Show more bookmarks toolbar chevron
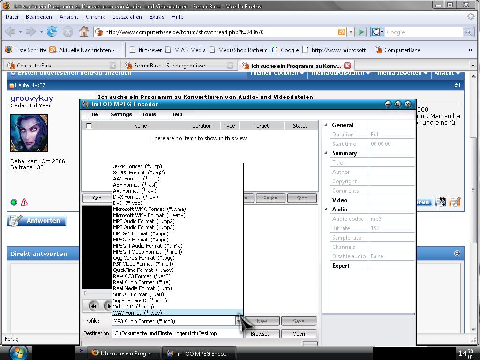Viewport: 480px width, 360px height. (x=471, y=50)
